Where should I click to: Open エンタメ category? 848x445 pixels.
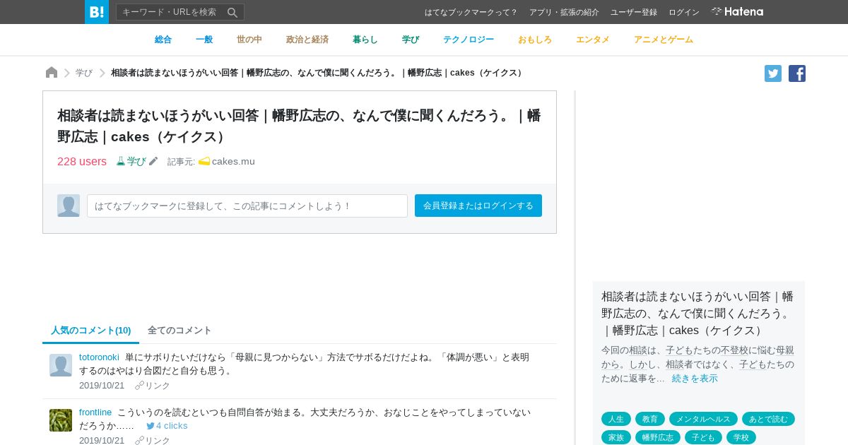(593, 40)
